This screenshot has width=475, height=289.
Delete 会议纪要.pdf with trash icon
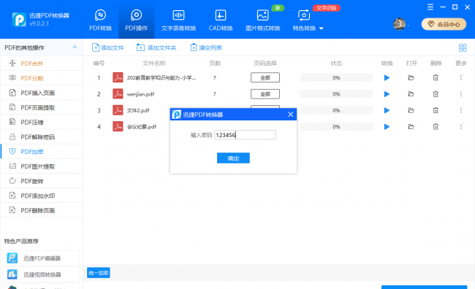coord(436,127)
